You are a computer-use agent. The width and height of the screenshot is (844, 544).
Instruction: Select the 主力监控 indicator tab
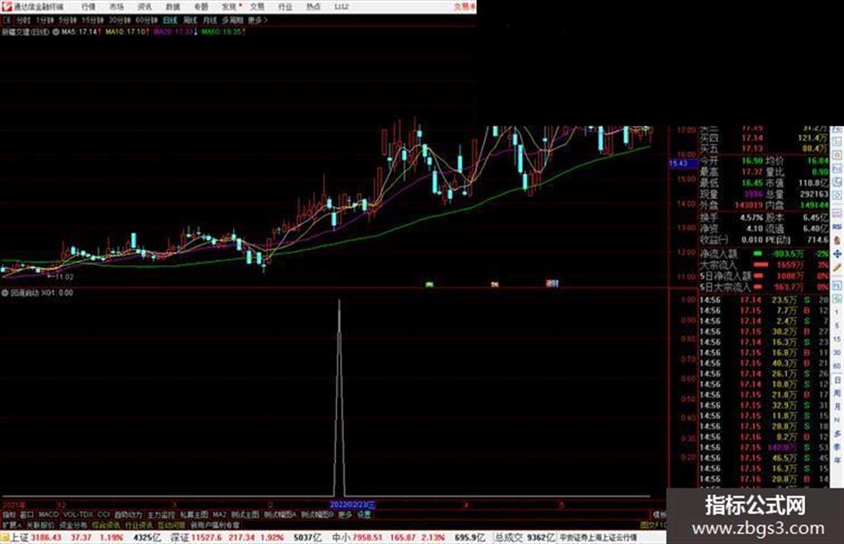tap(161, 515)
